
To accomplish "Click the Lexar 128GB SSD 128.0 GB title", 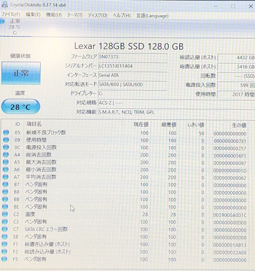I will pyautogui.click(x=129, y=46).
